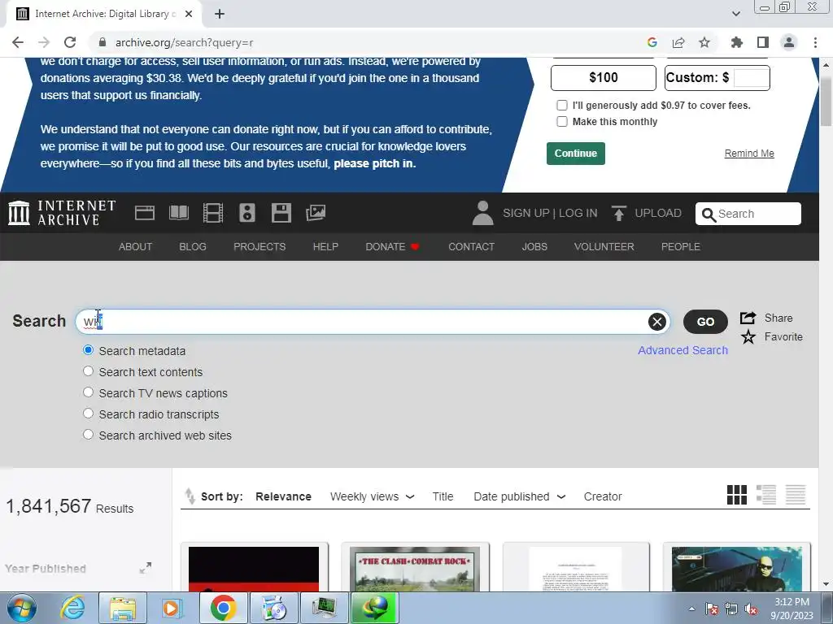Select Search radio transcripts option

click(x=88, y=414)
